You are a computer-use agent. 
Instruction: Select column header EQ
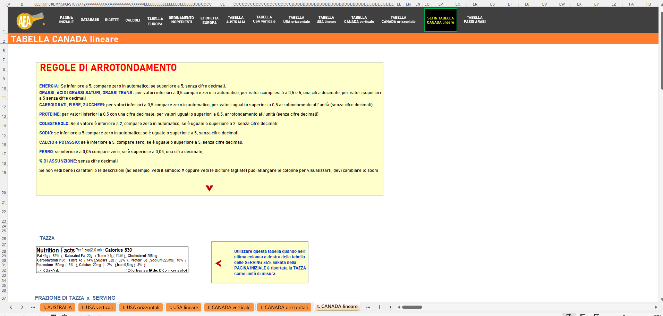pos(458,4)
